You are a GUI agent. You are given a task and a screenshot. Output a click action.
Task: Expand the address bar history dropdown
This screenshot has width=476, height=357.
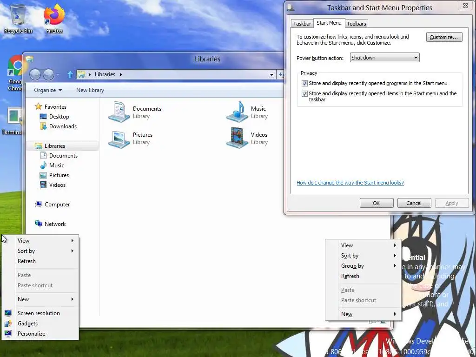tap(271, 74)
